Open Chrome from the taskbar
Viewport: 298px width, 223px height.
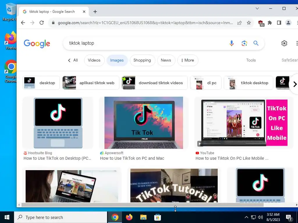tap(115, 217)
